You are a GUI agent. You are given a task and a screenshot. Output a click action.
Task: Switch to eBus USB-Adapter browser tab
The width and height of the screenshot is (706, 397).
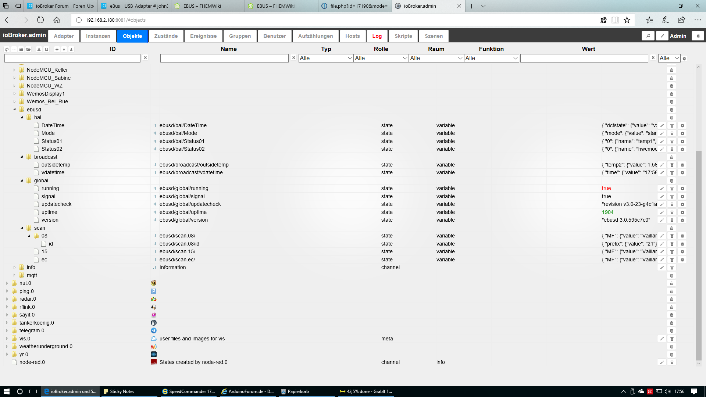coord(134,6)
